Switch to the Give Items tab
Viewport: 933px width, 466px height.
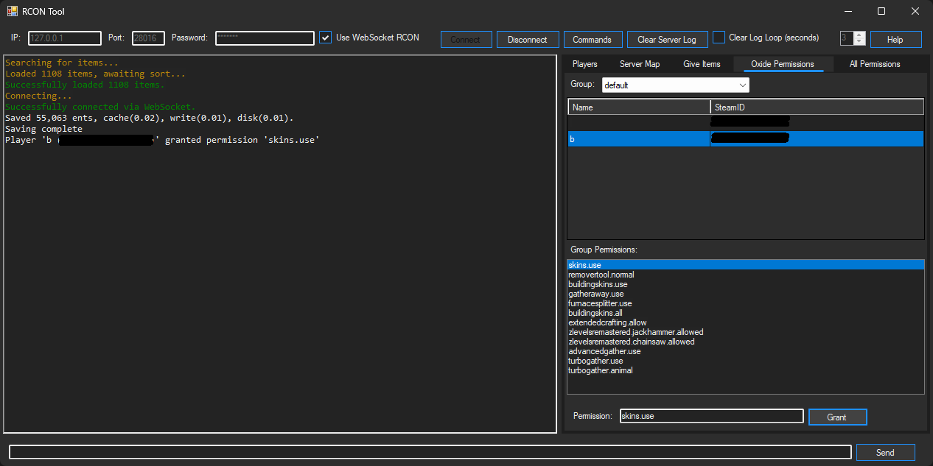702,64
